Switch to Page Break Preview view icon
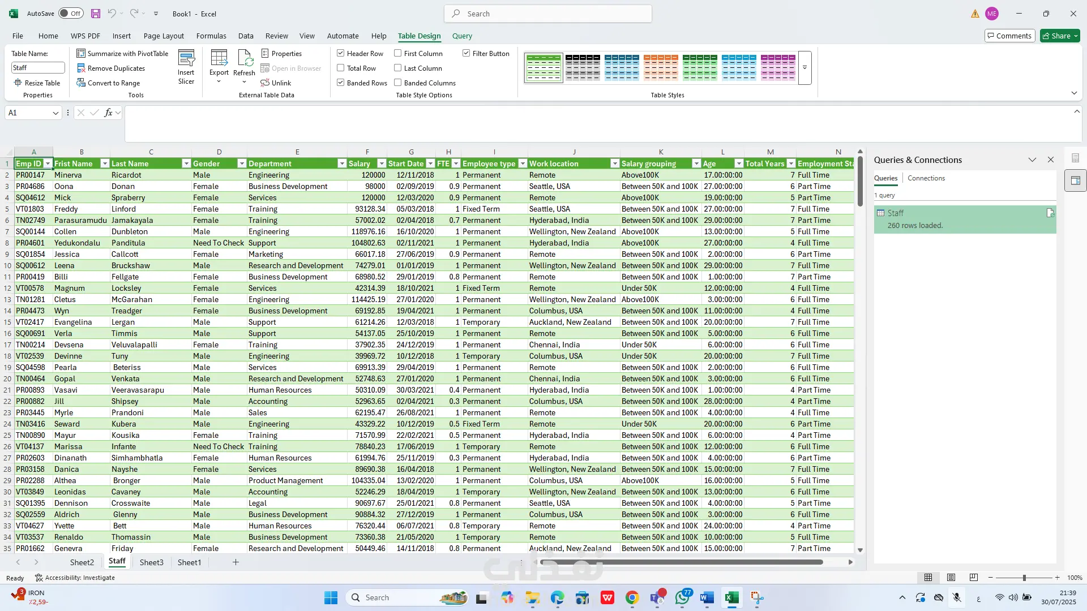The width and height of the screenshot is (1087, 611). (973, 578)
